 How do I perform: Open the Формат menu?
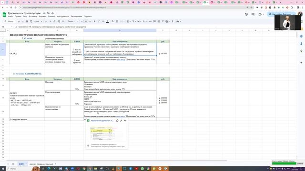pos(42,17)
